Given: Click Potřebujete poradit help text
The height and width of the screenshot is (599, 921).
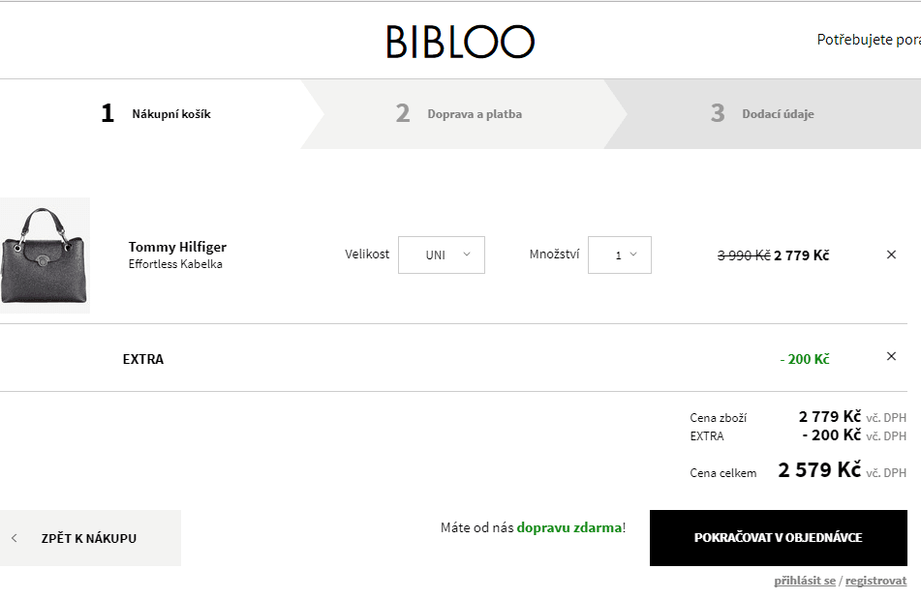Looking at the screenshot, I should pos(868,40).
